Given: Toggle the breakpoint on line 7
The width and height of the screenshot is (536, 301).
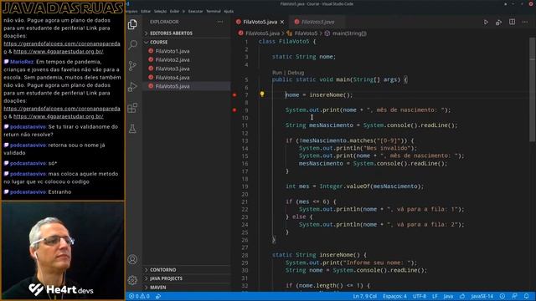Looking at the screenshot, I should (x=234, y=94).
